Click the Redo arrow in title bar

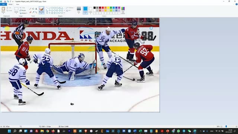(x=10, y=1)
